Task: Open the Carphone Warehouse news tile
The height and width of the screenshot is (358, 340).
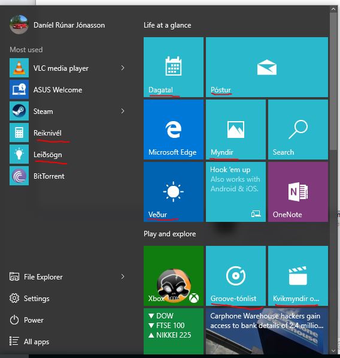Action: (x=267, y=331)
